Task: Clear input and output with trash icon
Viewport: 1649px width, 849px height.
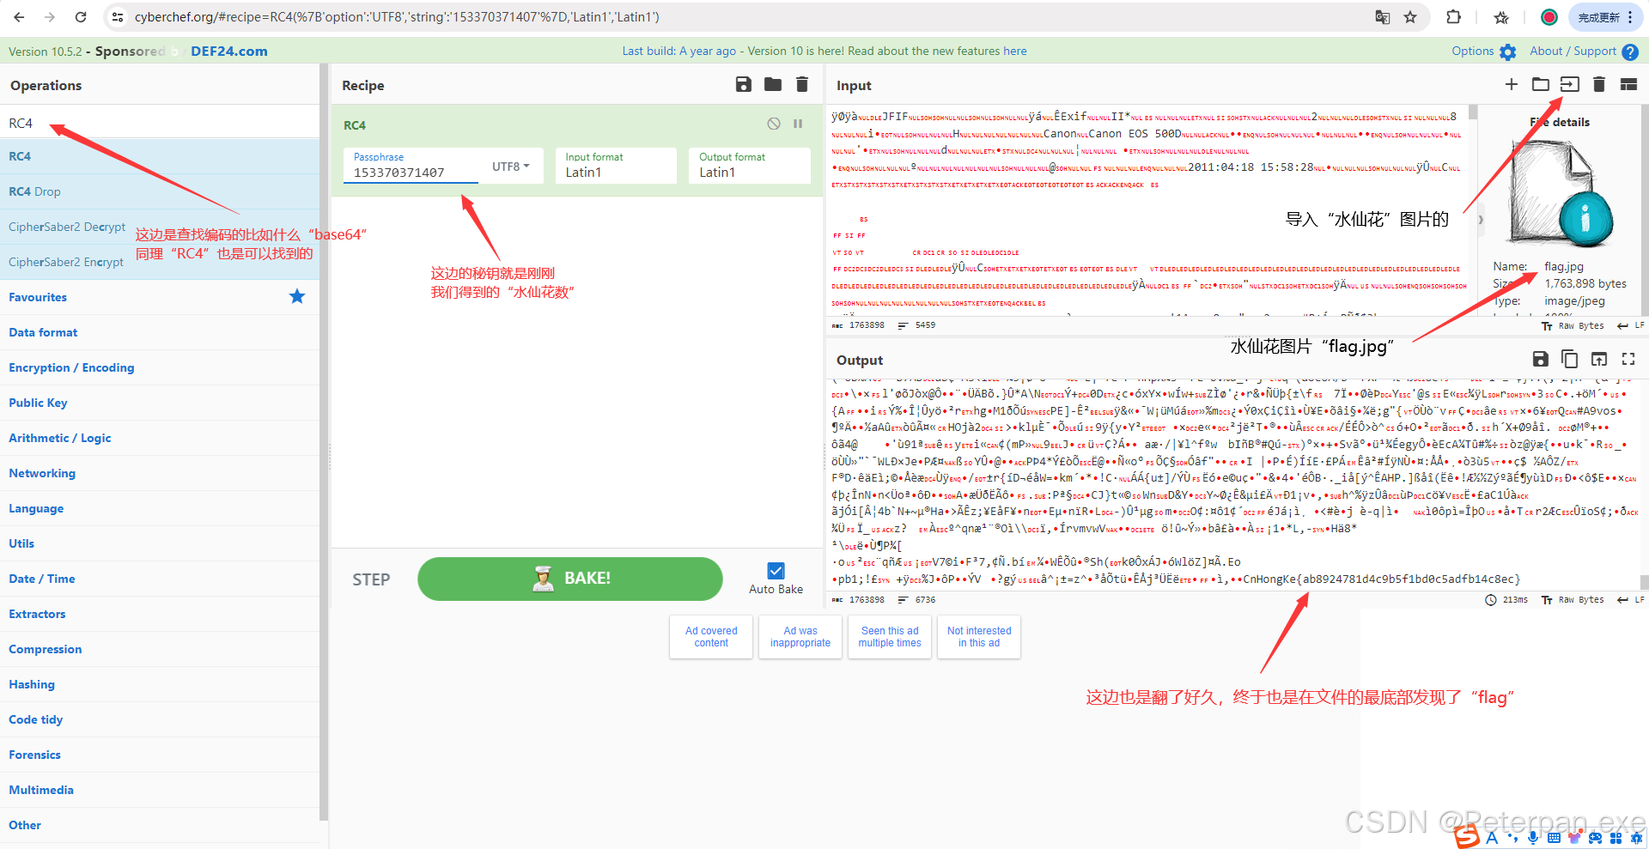Action: pos(1599,84)
